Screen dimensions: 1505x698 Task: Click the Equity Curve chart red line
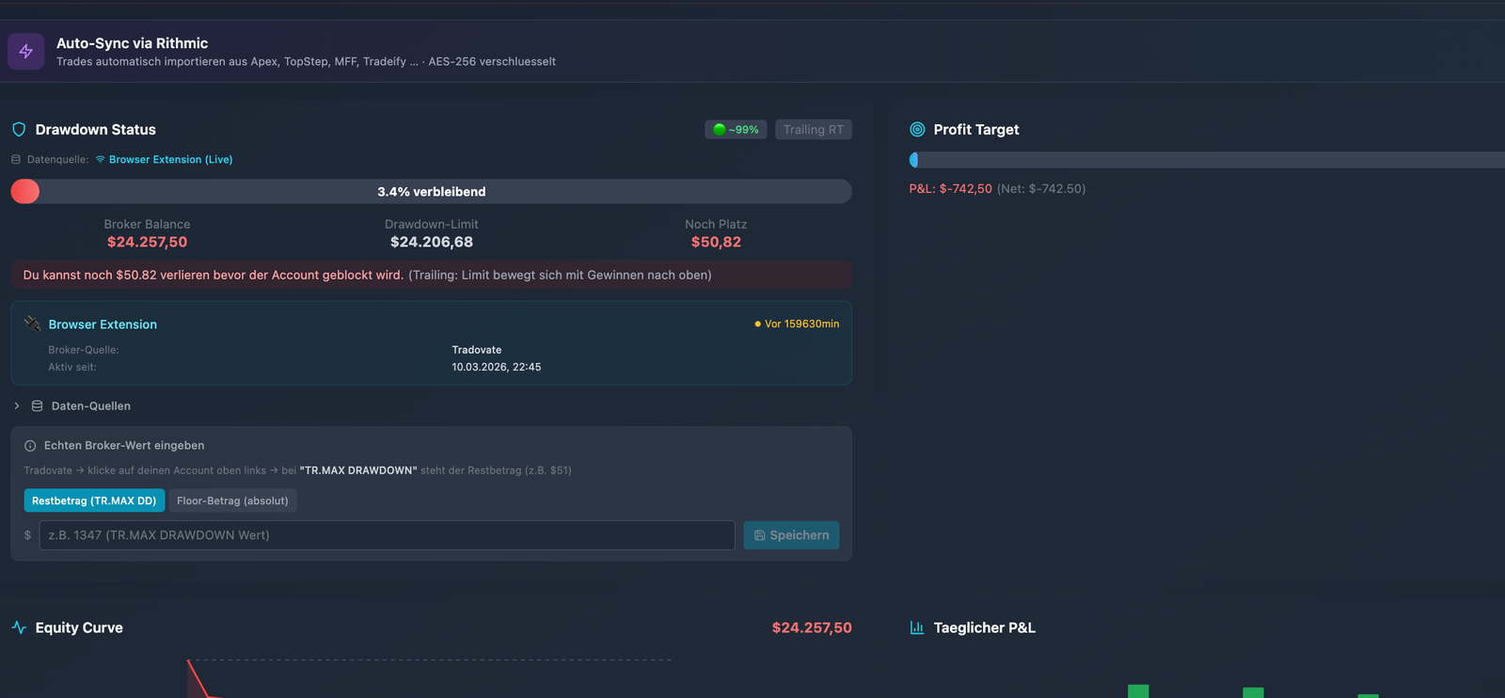click(x=198, y=679)
